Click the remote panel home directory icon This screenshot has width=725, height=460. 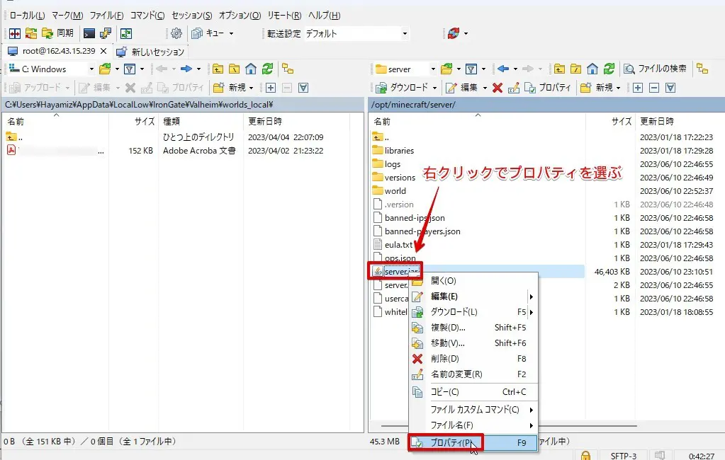coord(592,69)
